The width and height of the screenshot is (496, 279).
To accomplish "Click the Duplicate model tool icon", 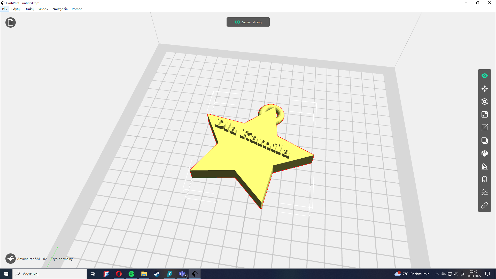I will 484,140.
